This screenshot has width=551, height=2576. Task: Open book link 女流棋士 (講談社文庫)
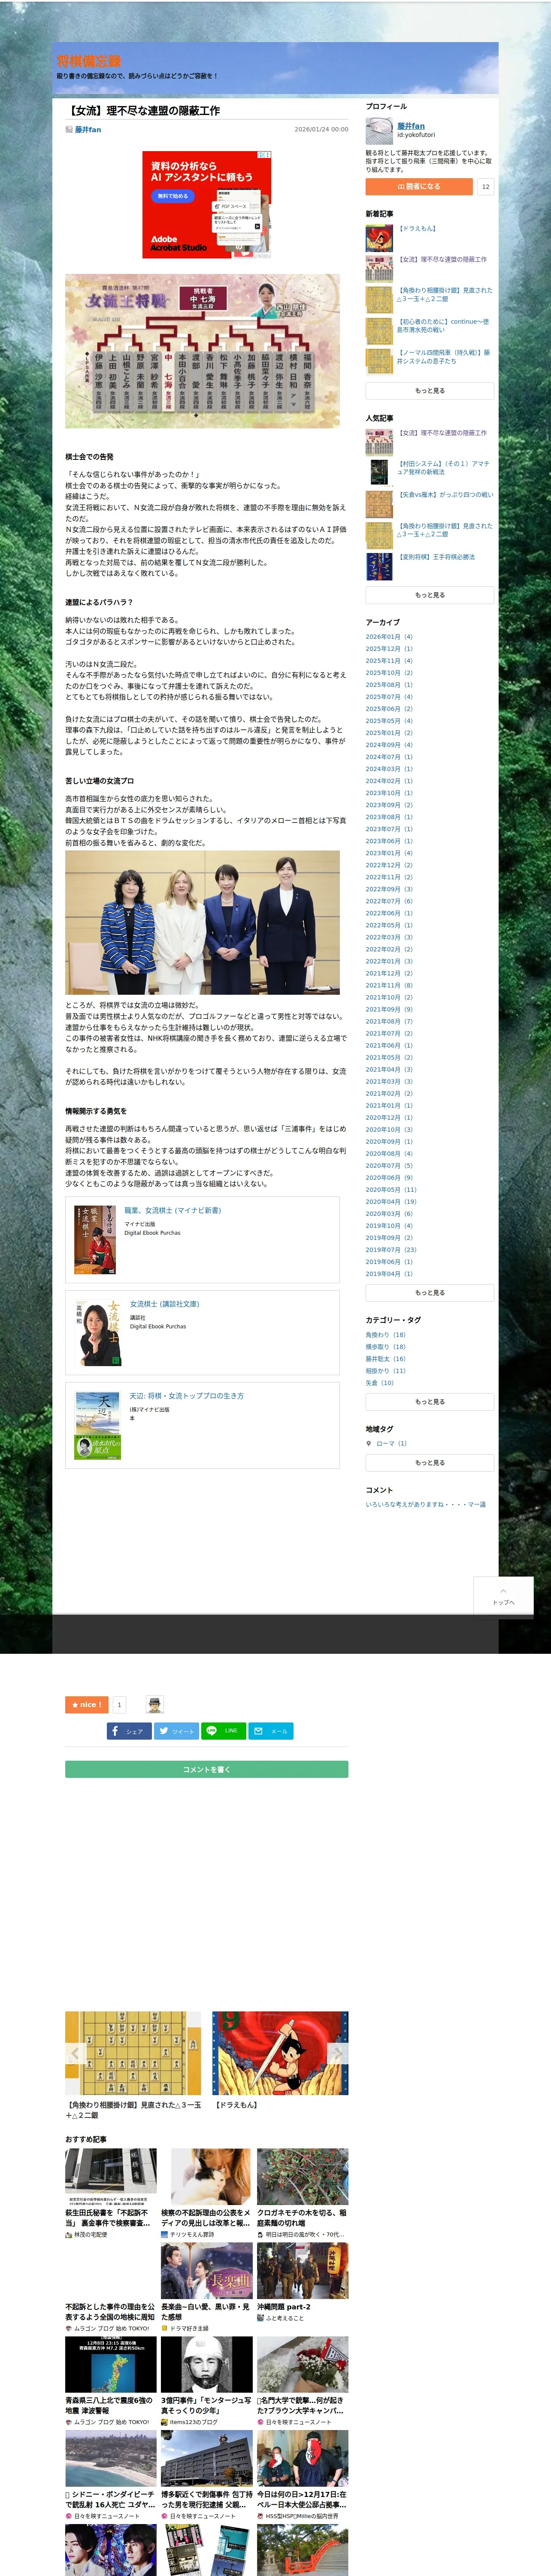164,1304
